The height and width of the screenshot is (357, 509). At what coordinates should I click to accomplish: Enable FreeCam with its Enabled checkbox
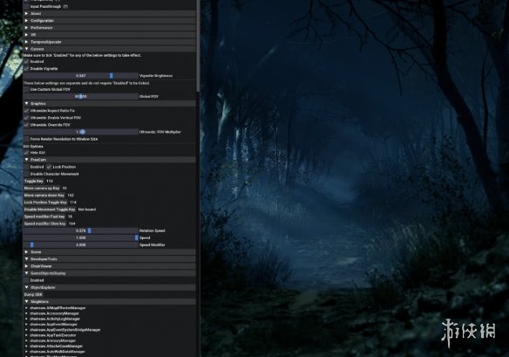tap(26, 167)
